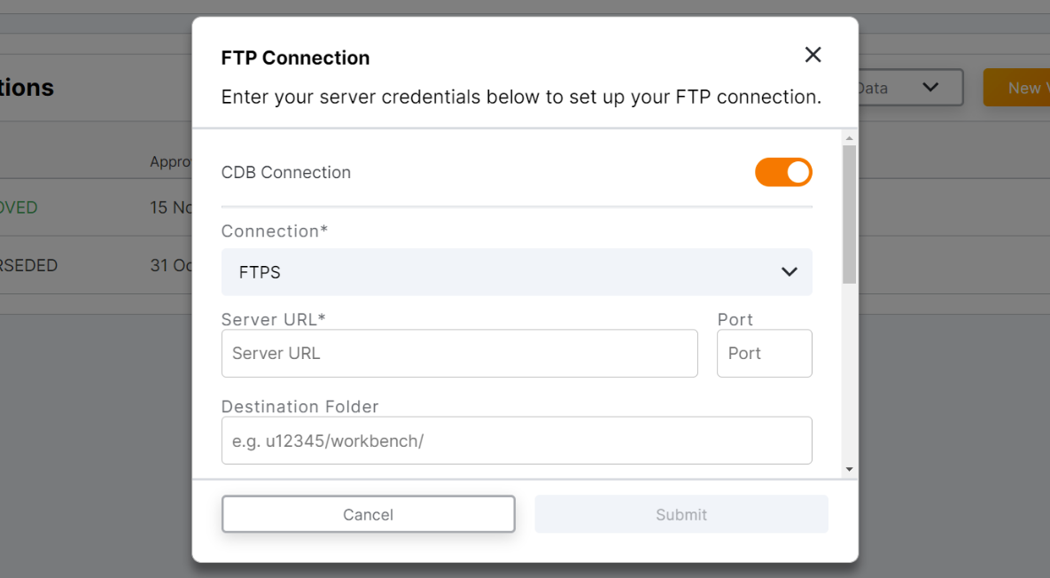Open the Connection type dropdown showing FTPS
1050x578 pixels.
tap(516, 272)
